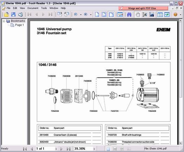Select the Text selection tool
Screen dimensions: 184x152
pyautogui.click(x=144, y=15)
